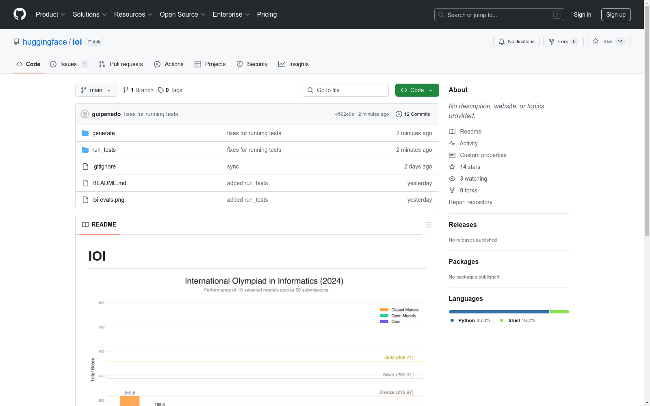Click the eye icon beside watching

[452, 179]
